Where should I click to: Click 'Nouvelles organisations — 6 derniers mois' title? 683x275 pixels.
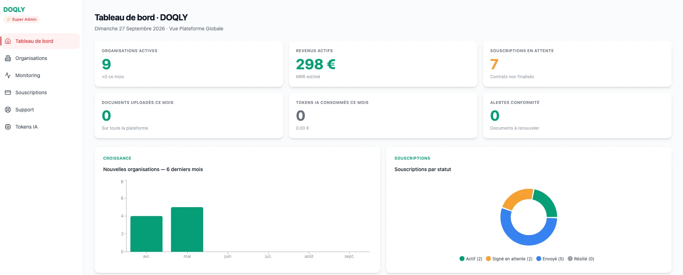point(153,169)
